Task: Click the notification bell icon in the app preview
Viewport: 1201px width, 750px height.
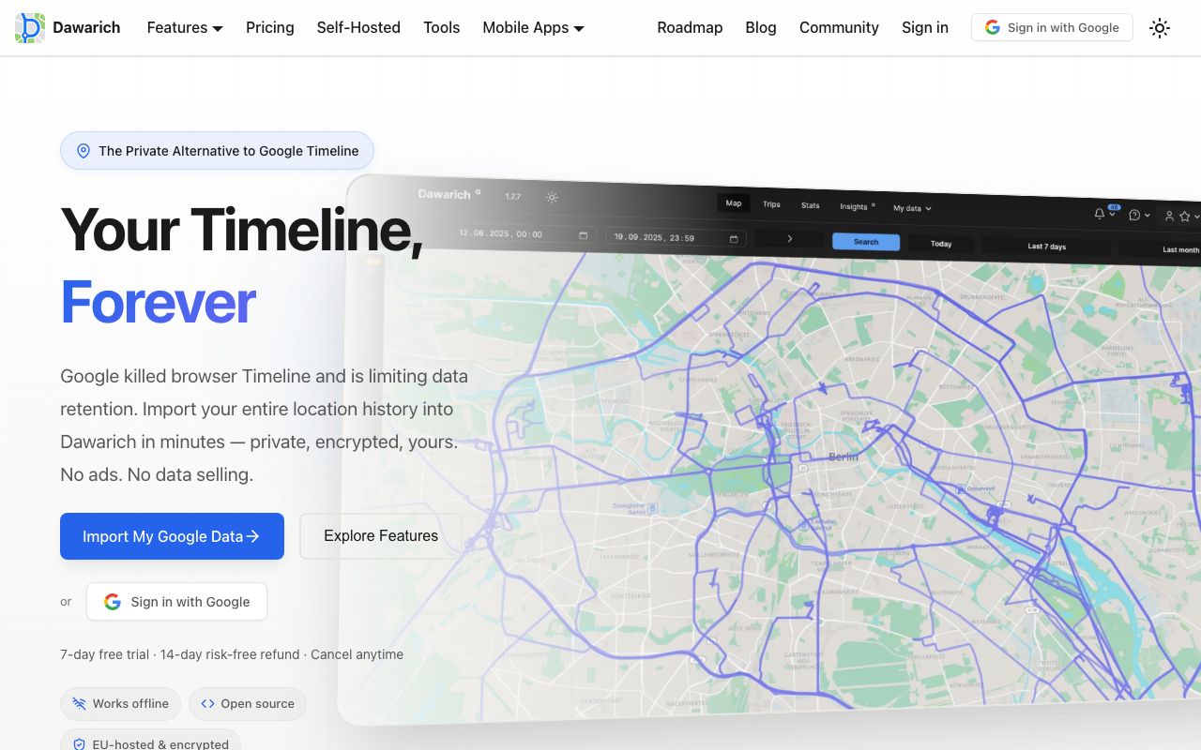Action: 1100,214
